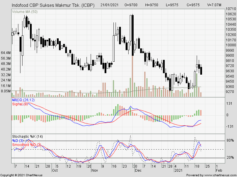Screen dimensions: 237x177
Task: Select the 21/01/2021 date in the header
Action: point(110,5)
